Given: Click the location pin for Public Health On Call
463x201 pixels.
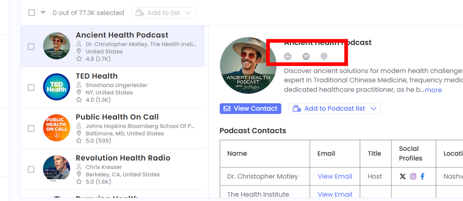Looking at the screenshot, I should (x=79, y=133).
